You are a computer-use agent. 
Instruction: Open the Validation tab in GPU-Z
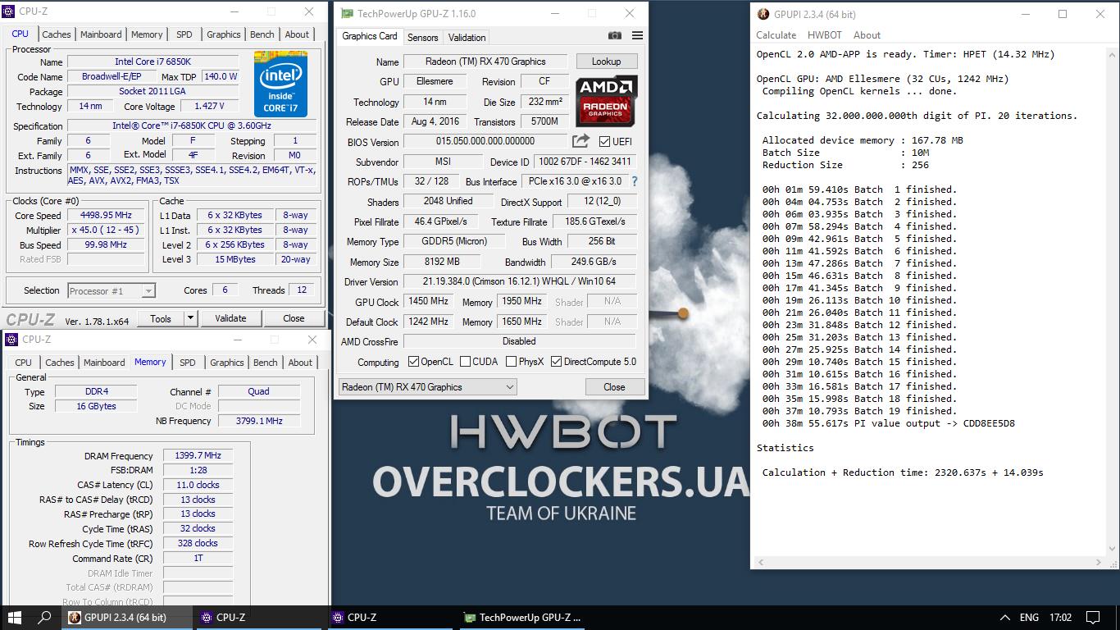point(467,38)
